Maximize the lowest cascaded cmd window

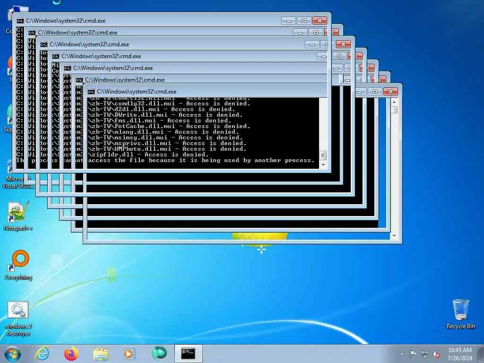375,91
